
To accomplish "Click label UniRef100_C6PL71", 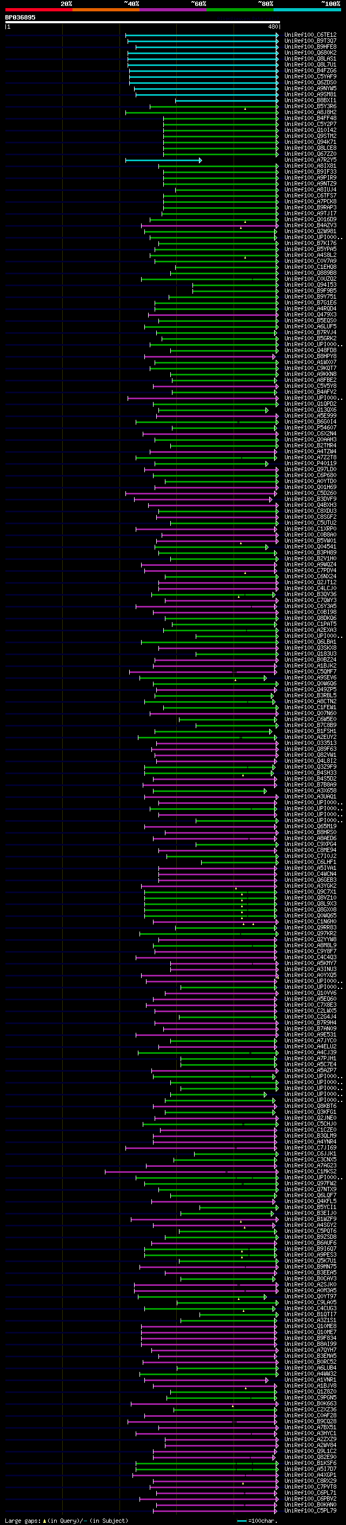I will [x=310, y=1493].
